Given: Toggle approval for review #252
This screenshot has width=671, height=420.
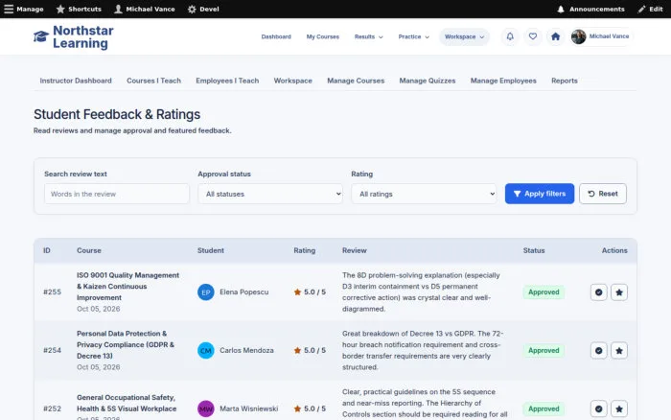Looking at the screenshot, I should pos(599,408).
